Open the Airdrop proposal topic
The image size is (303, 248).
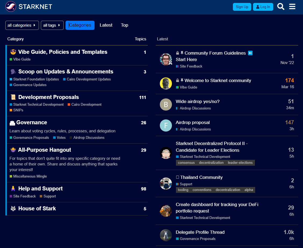[193, 122]
